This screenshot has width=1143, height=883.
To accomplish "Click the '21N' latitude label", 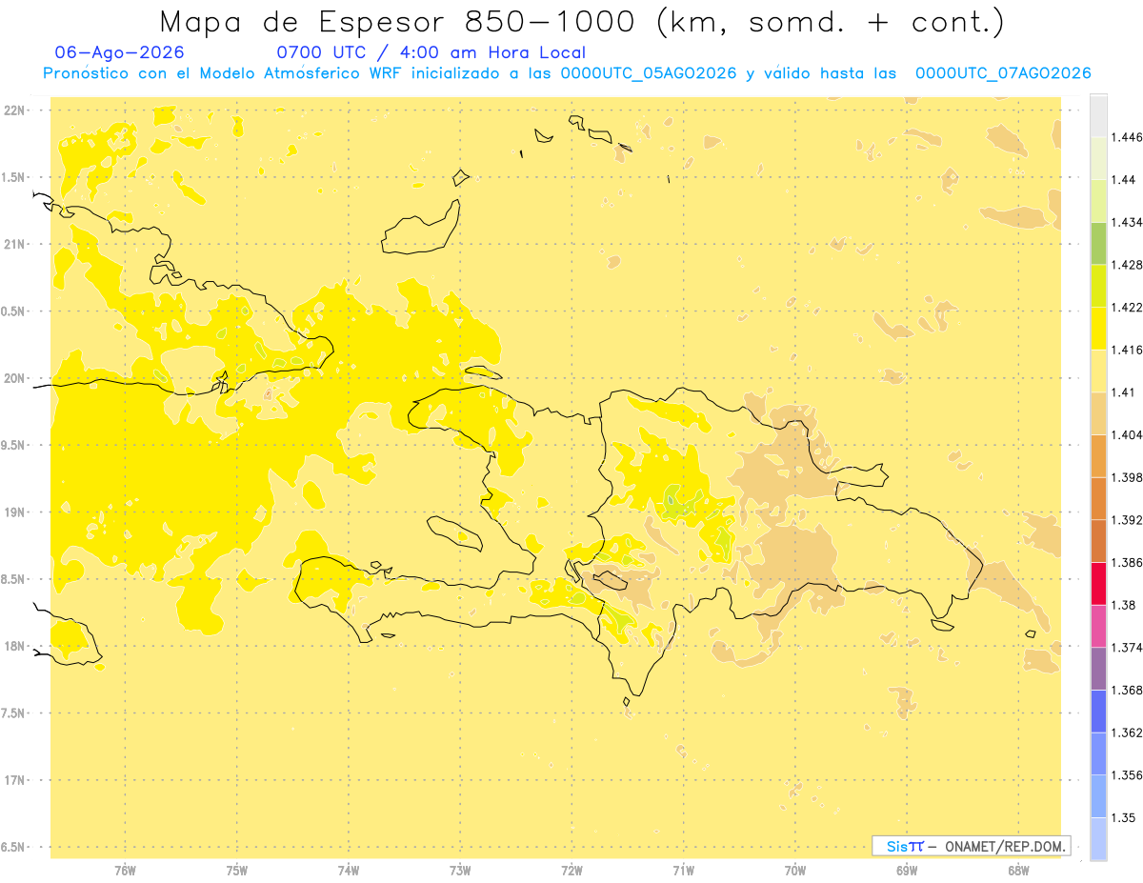I will (16, 244).
